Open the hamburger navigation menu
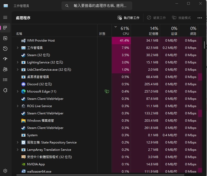The height and width of the screenshot is (176, 207). tap(5, 17)
